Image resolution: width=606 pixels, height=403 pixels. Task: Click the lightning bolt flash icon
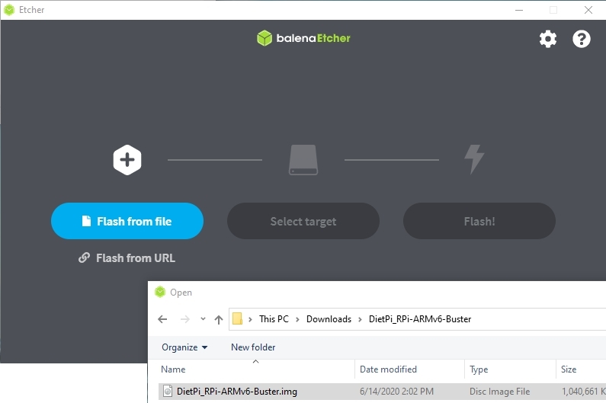tap(474, 159)
